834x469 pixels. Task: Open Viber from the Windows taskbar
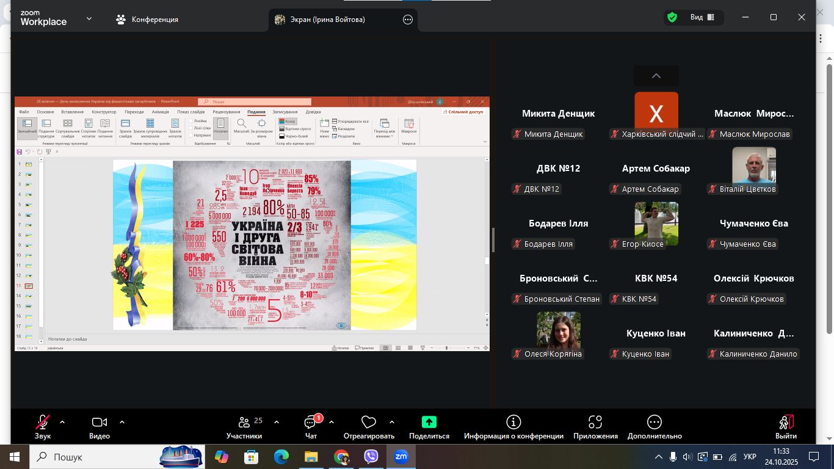tap(371, 457)
